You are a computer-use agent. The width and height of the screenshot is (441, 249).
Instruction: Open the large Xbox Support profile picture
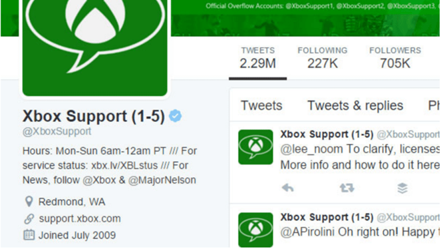[94, 47]
